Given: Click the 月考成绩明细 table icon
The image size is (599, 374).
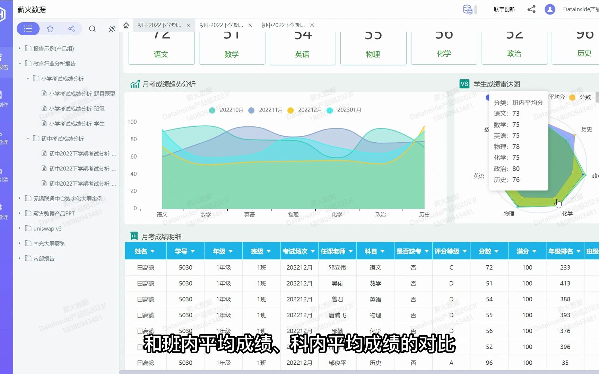Looking at the screenshot, I should [134, 236].
